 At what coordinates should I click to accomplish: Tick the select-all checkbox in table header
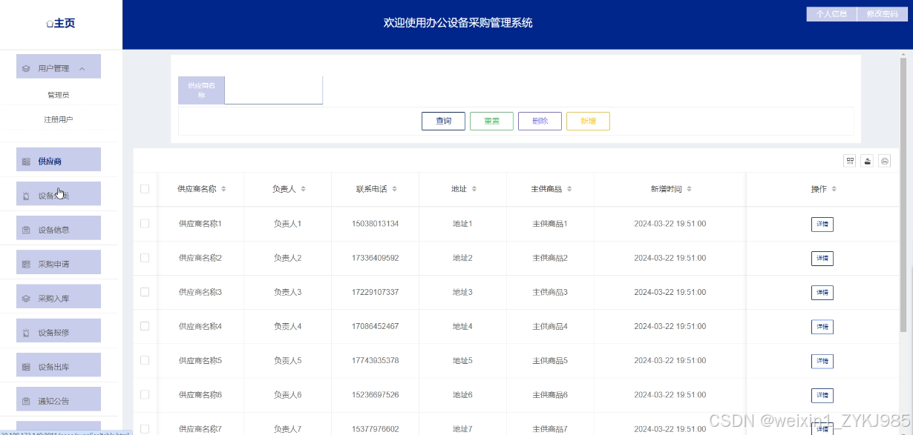[x=145, y=189]
